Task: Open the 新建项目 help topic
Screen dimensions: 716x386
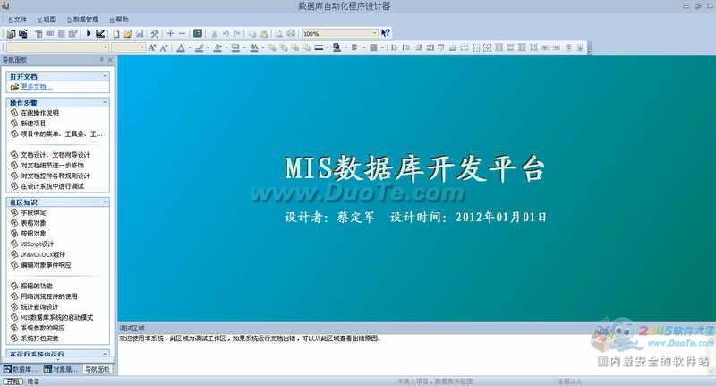Action: pos(34,123)
